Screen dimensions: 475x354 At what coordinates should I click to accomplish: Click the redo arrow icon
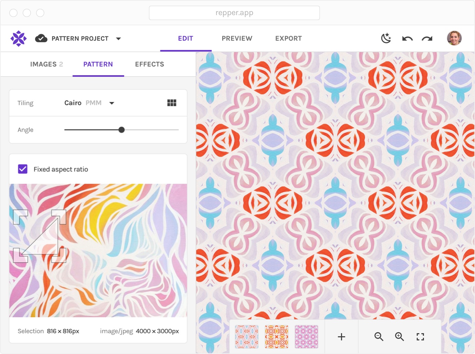pyautogui.click(x=427, y=38)
